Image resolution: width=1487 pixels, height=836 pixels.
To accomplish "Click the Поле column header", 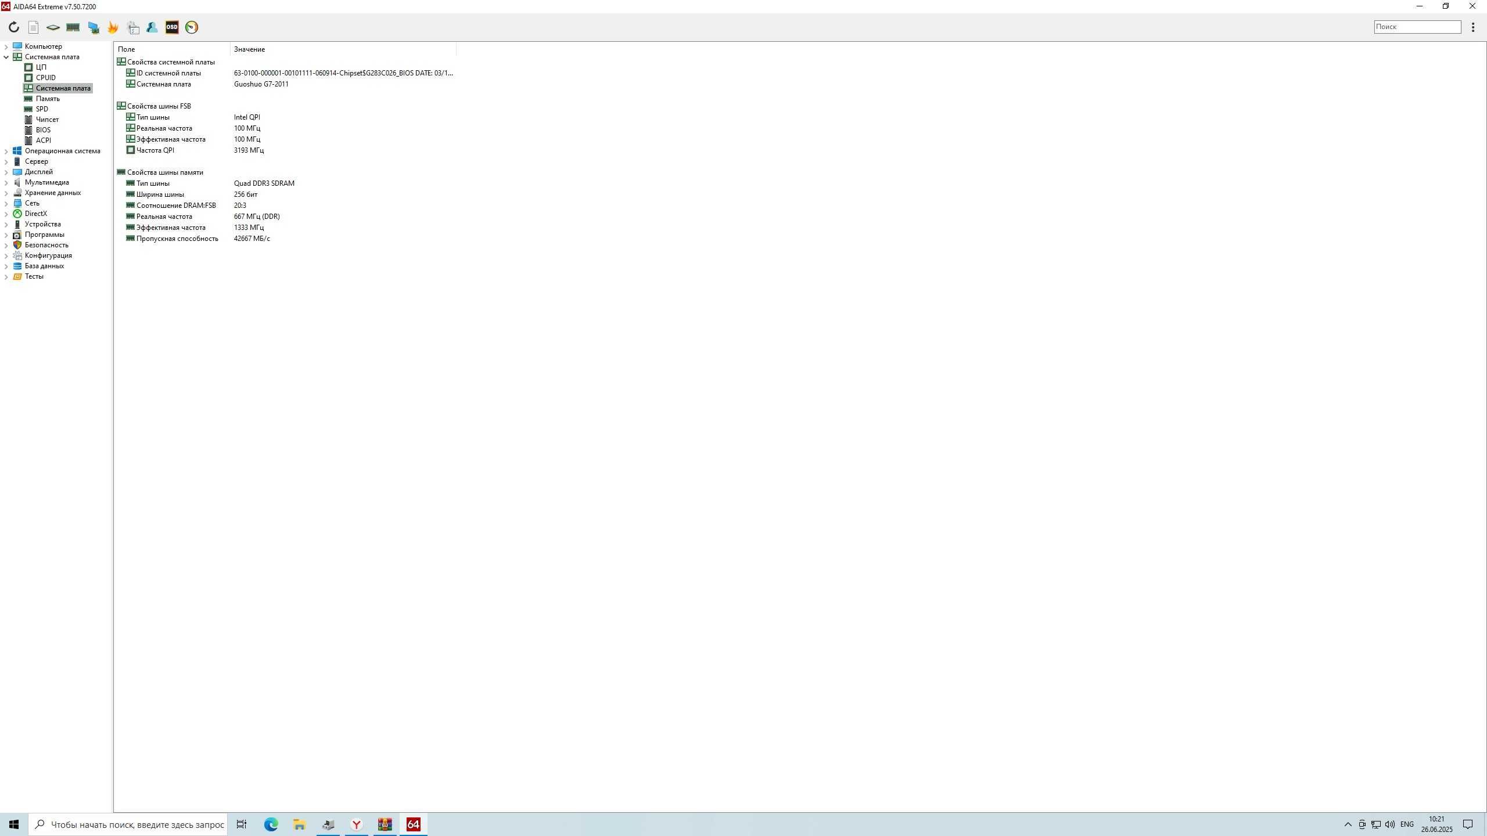I will (x=172, y=49).
